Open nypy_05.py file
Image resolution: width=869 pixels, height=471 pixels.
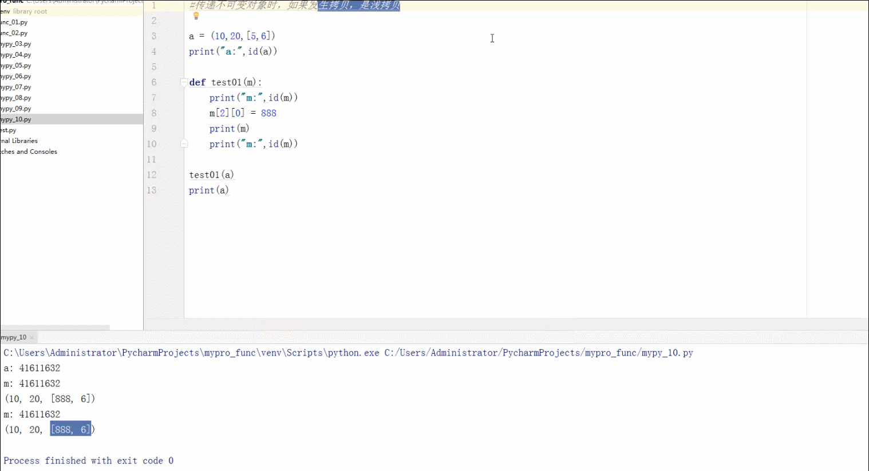point(16,66)
